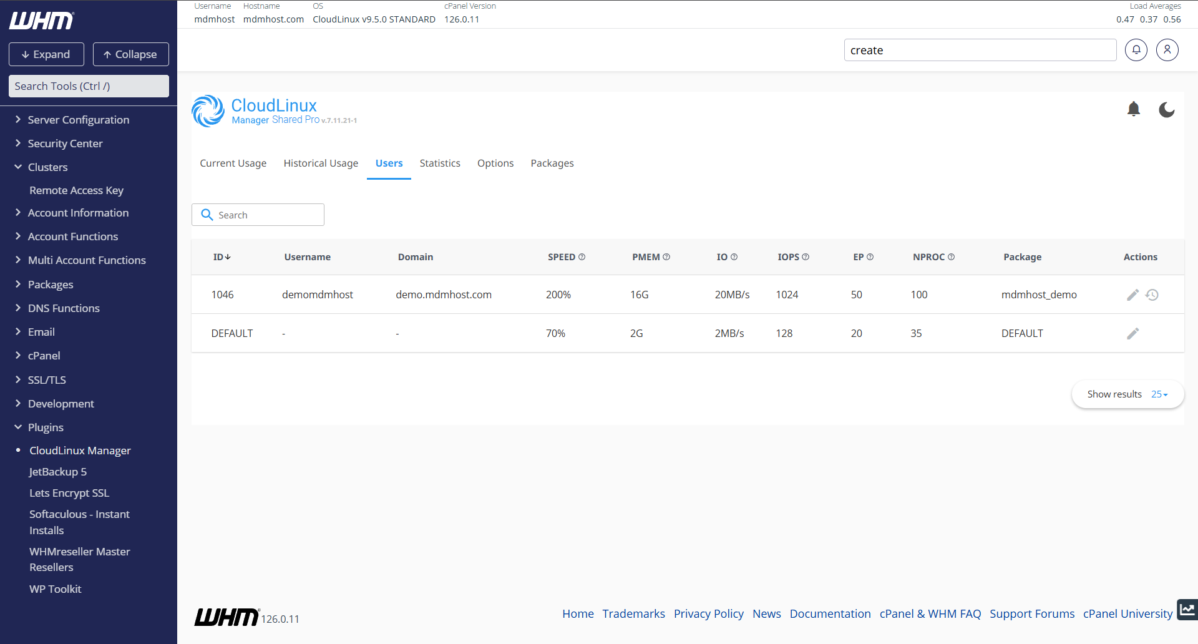
Task: Open Softaculous Instant Installs
Action: pos(79,522)
